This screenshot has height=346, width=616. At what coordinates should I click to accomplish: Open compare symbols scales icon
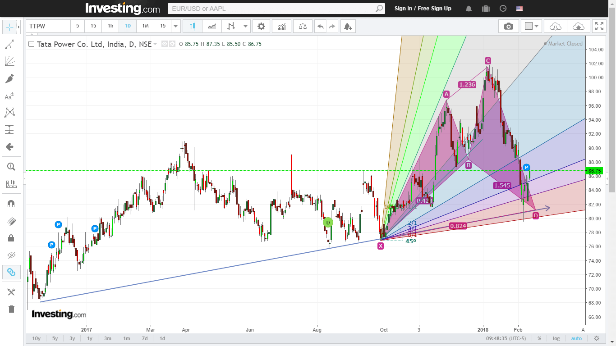303,26
